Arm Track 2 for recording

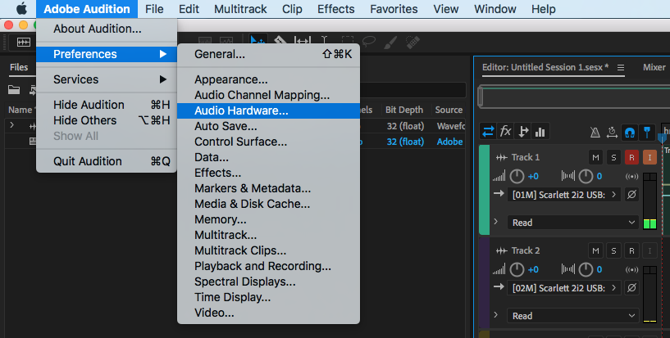(631, 250)
